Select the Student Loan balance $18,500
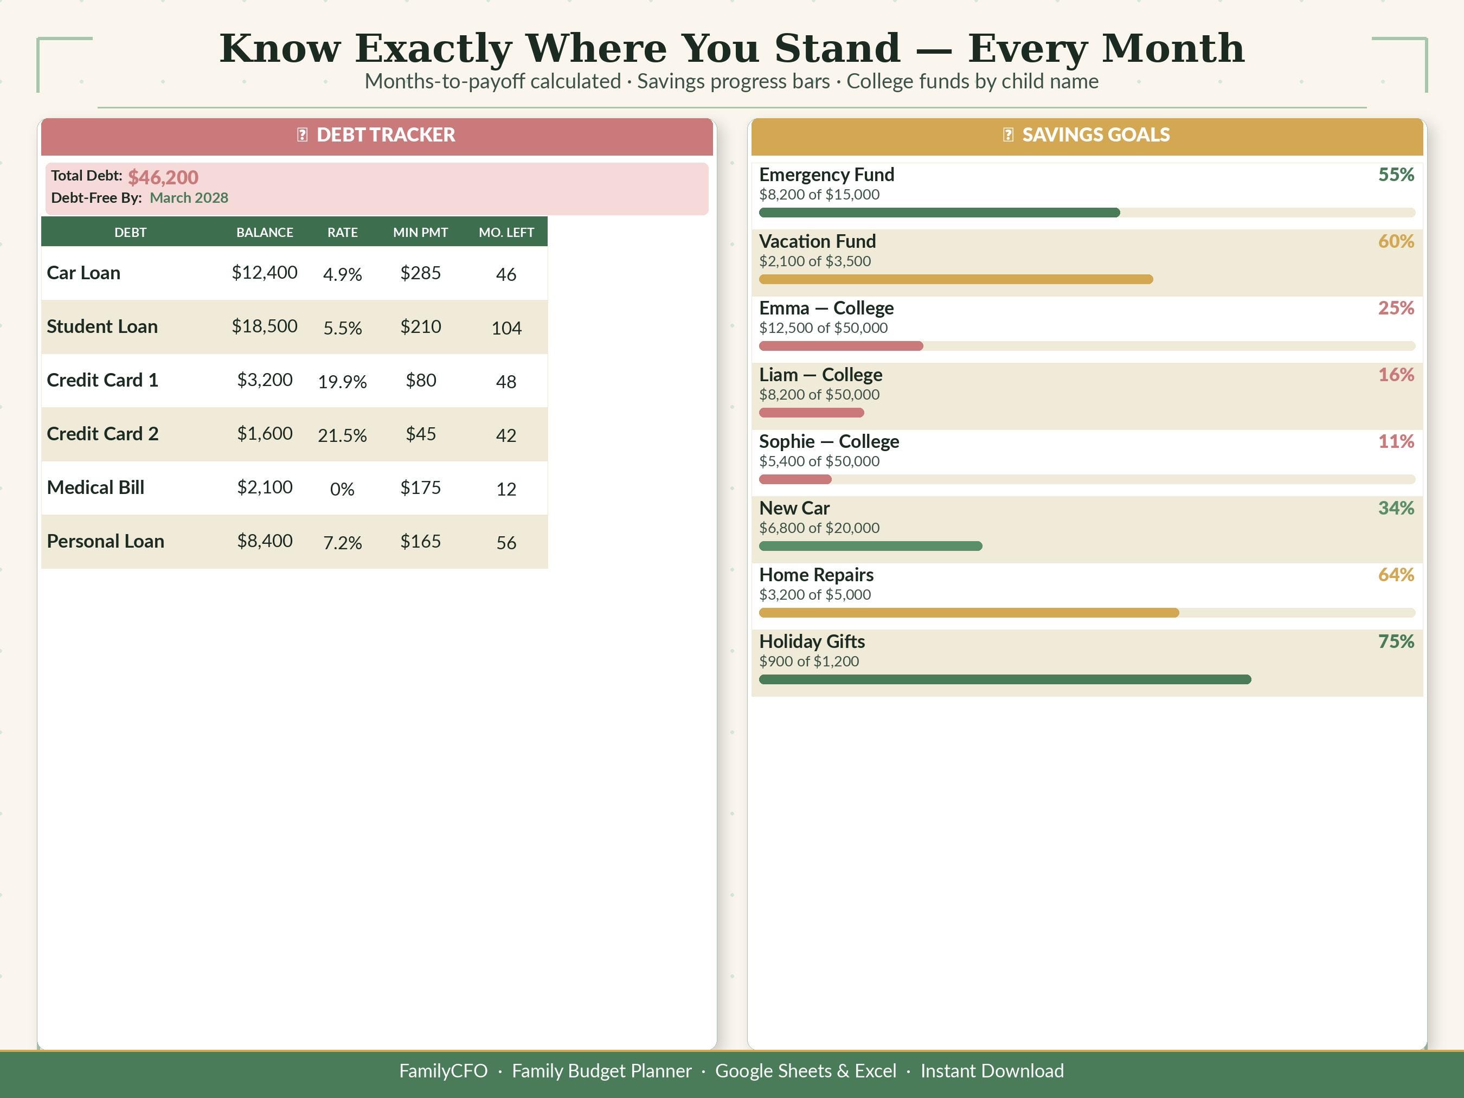 (x=265, y=326)
